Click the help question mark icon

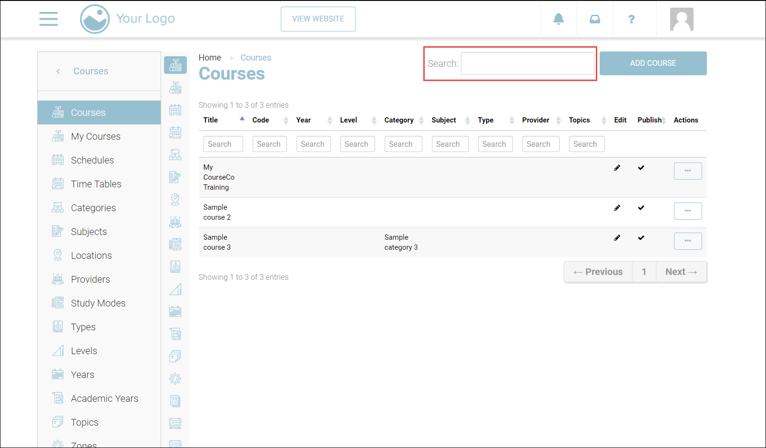631,19
